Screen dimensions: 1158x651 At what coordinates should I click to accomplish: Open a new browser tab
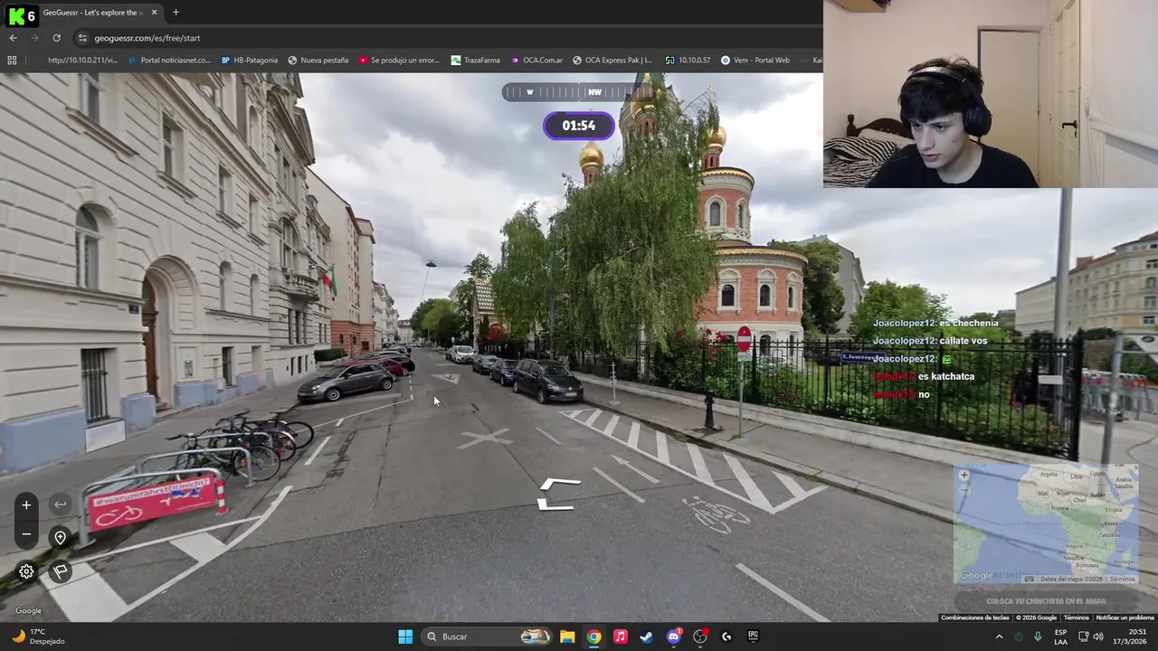click(x=176, y=13)
